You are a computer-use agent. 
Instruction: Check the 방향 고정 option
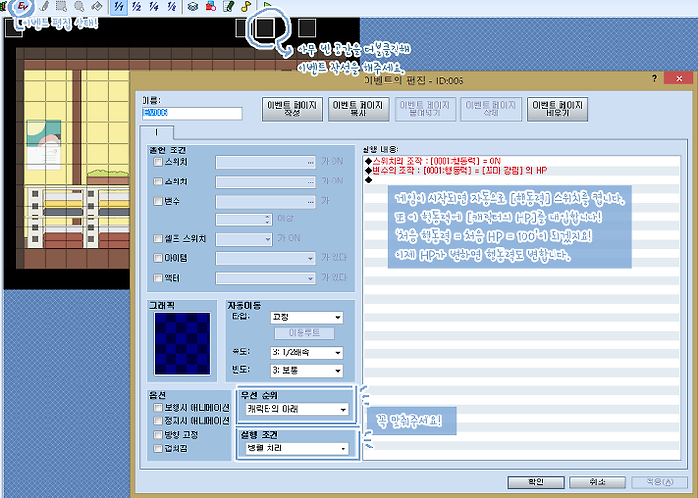coord(158,435)
